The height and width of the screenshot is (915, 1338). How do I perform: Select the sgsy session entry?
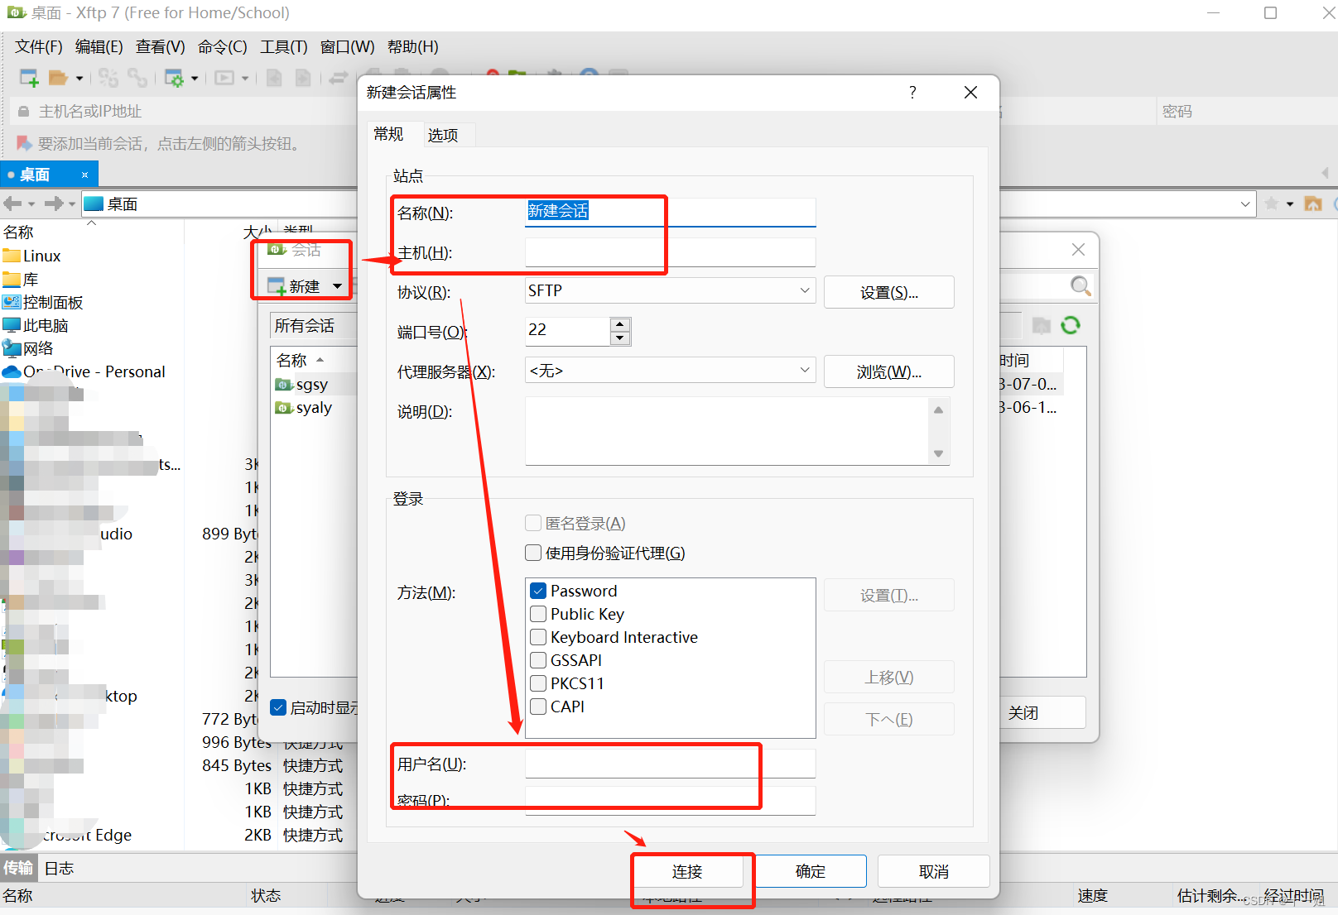[312, 384]
